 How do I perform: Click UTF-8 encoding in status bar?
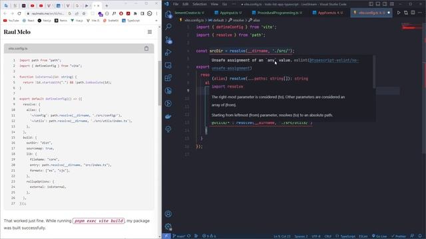[316, 236]
